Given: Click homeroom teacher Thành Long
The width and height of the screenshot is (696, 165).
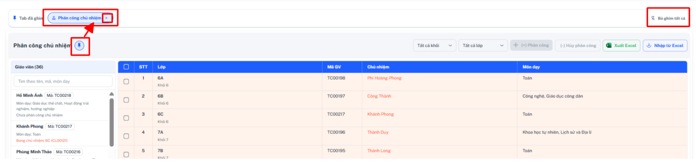Looking at the screenshot, I should 379,151.
